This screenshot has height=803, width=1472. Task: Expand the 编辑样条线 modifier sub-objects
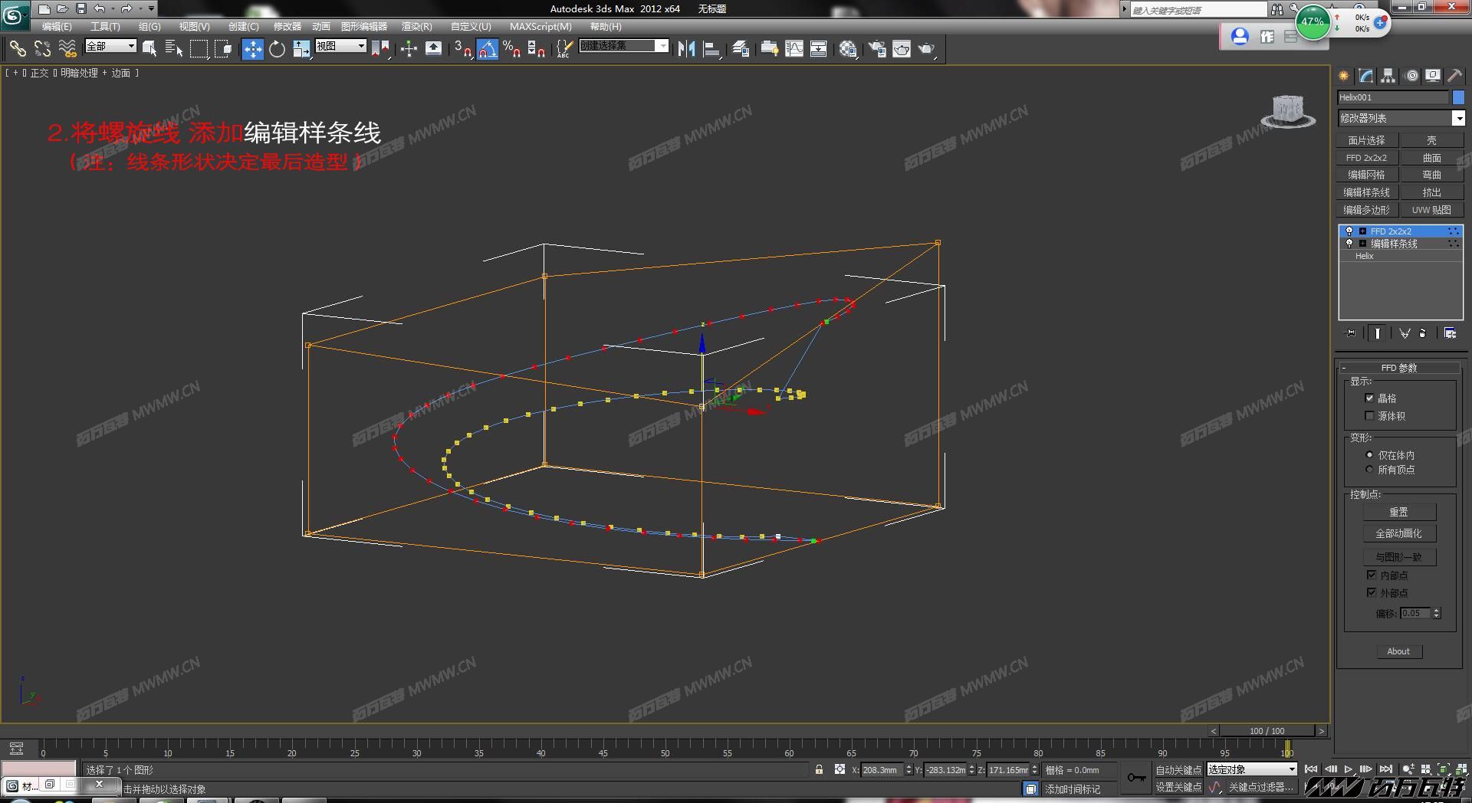(x=1362, y=244)
